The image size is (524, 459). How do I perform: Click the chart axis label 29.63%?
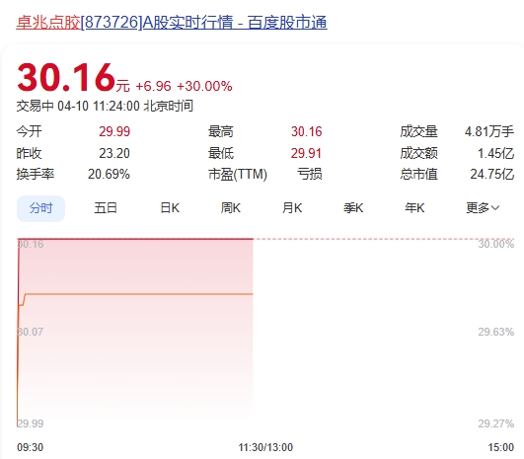[496, 332]
